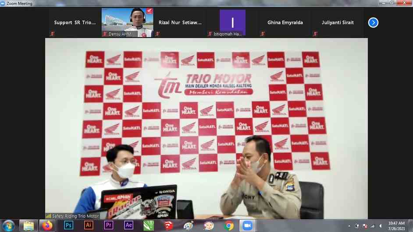Viewport: 413px width, 232px height.
Task: Select the Juliyanti Sirait participant tile
Action: 338,22
